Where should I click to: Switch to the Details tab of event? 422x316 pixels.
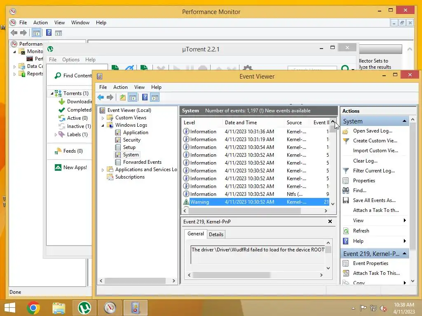pos(216,234)
